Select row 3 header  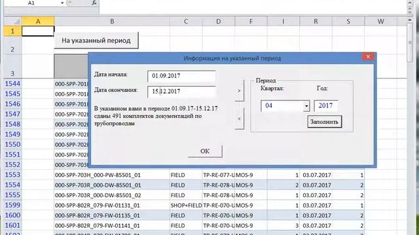tap(12, 67)
